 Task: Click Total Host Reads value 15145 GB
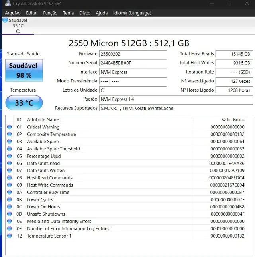coord(234,54)
